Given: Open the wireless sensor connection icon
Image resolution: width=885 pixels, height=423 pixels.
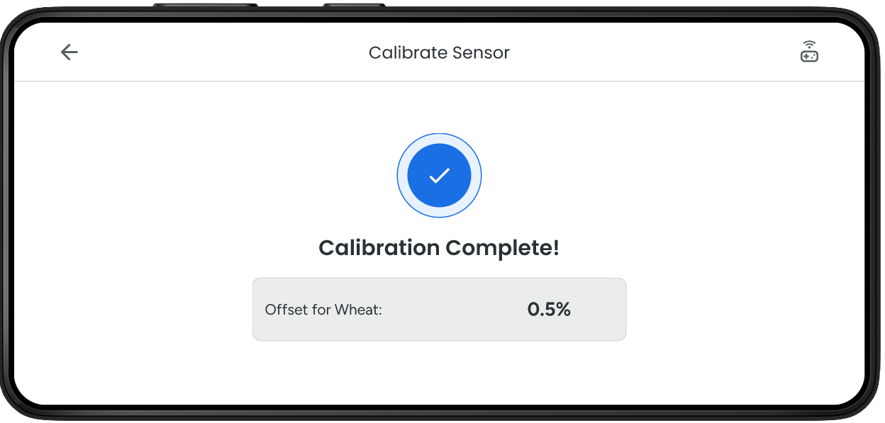Looking at the screenshot, I should 809,52.
